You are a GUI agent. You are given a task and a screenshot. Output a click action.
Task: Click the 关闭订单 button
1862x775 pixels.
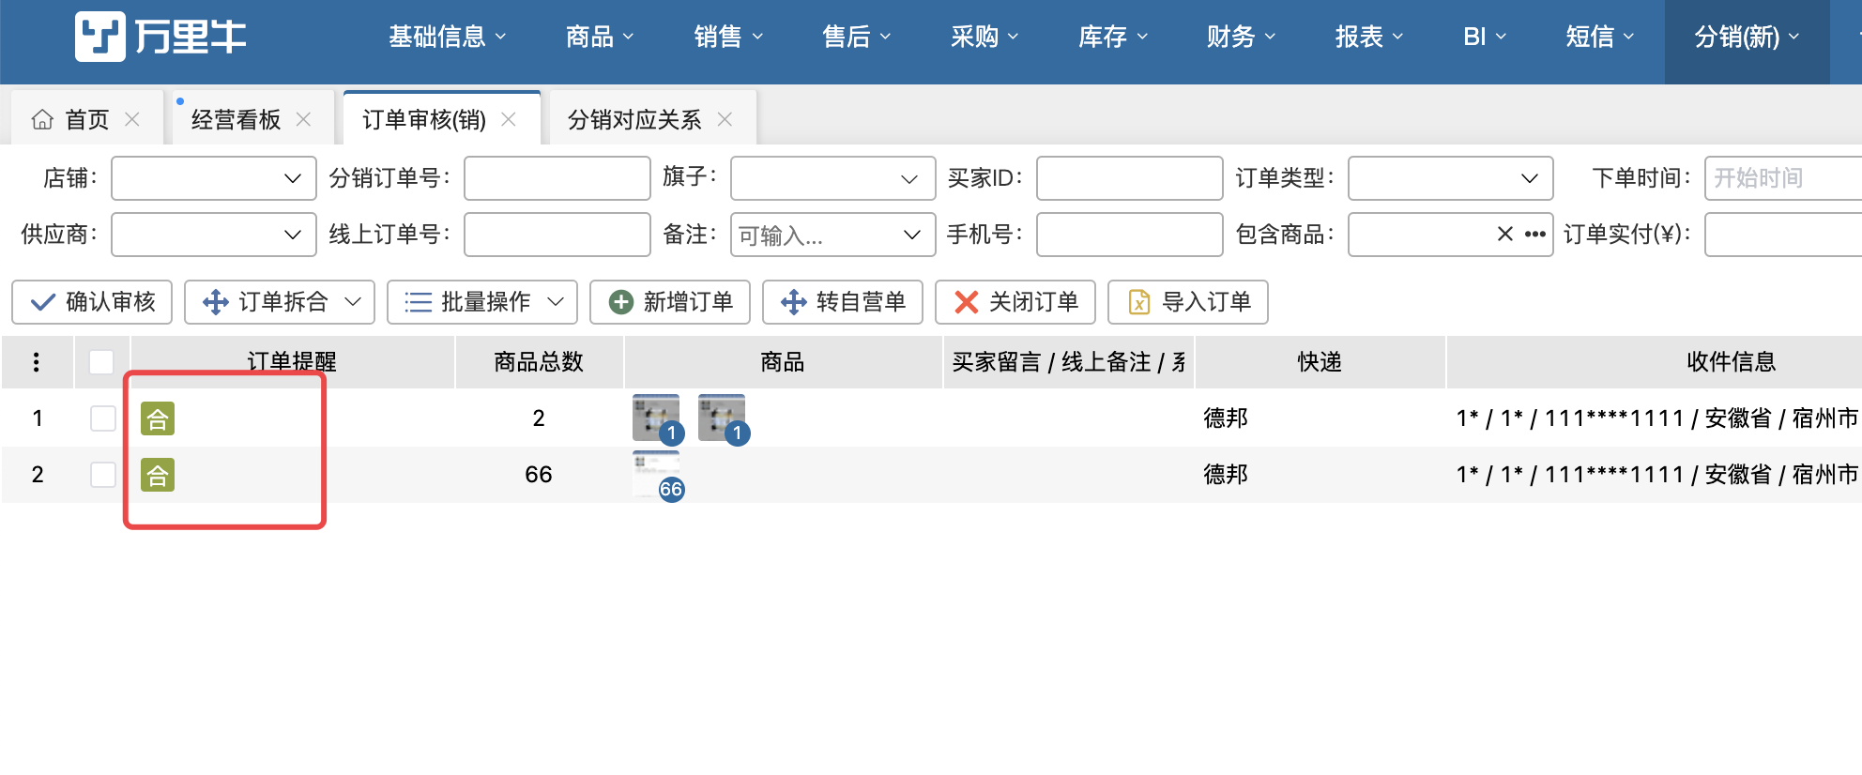[x=1015, y=302]
